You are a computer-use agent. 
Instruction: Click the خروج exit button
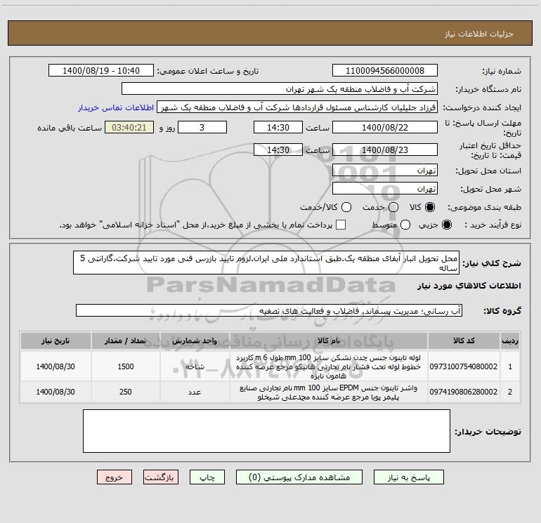115,477
